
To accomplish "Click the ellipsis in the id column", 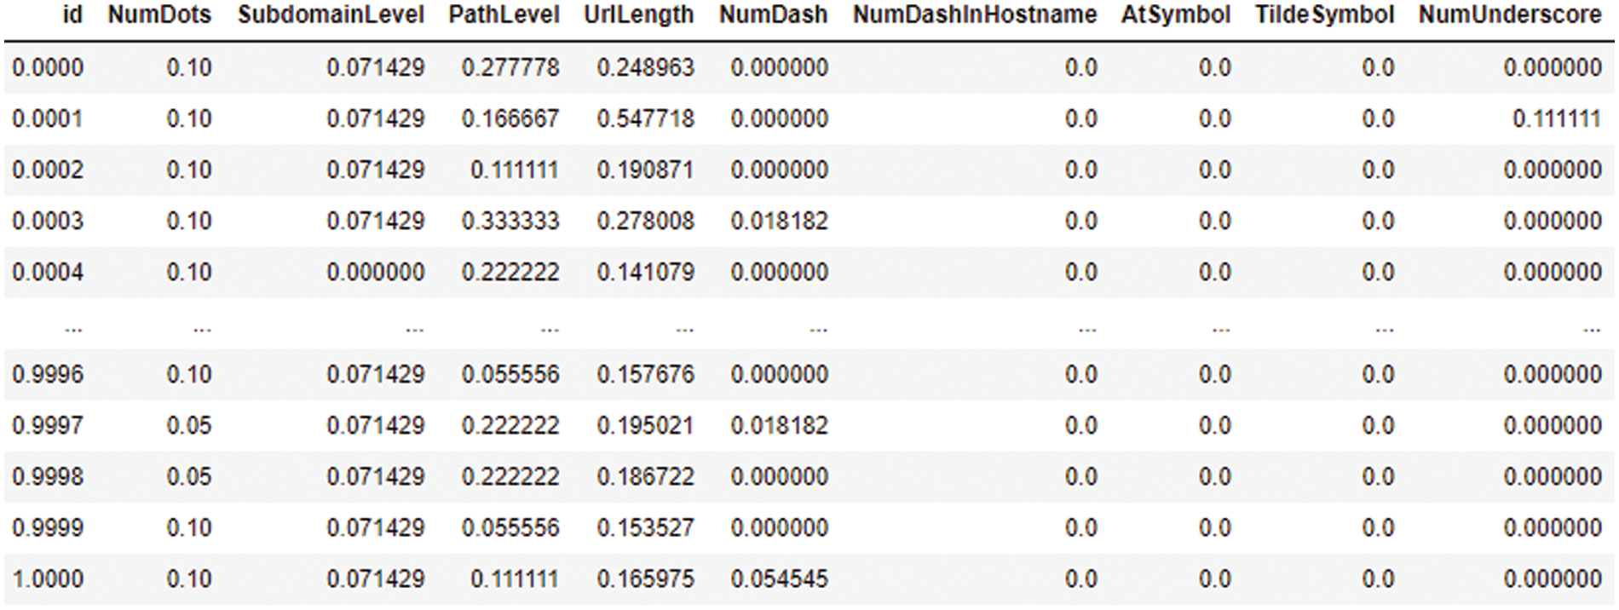I will [x=73, y=327].
